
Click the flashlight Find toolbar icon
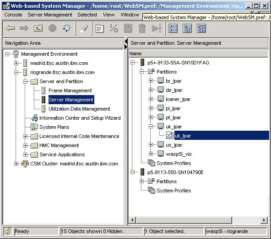tap(83, 28)
